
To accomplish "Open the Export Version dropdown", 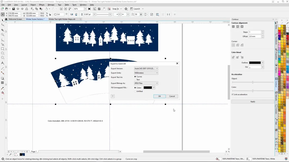I will [x=146, y=69].
